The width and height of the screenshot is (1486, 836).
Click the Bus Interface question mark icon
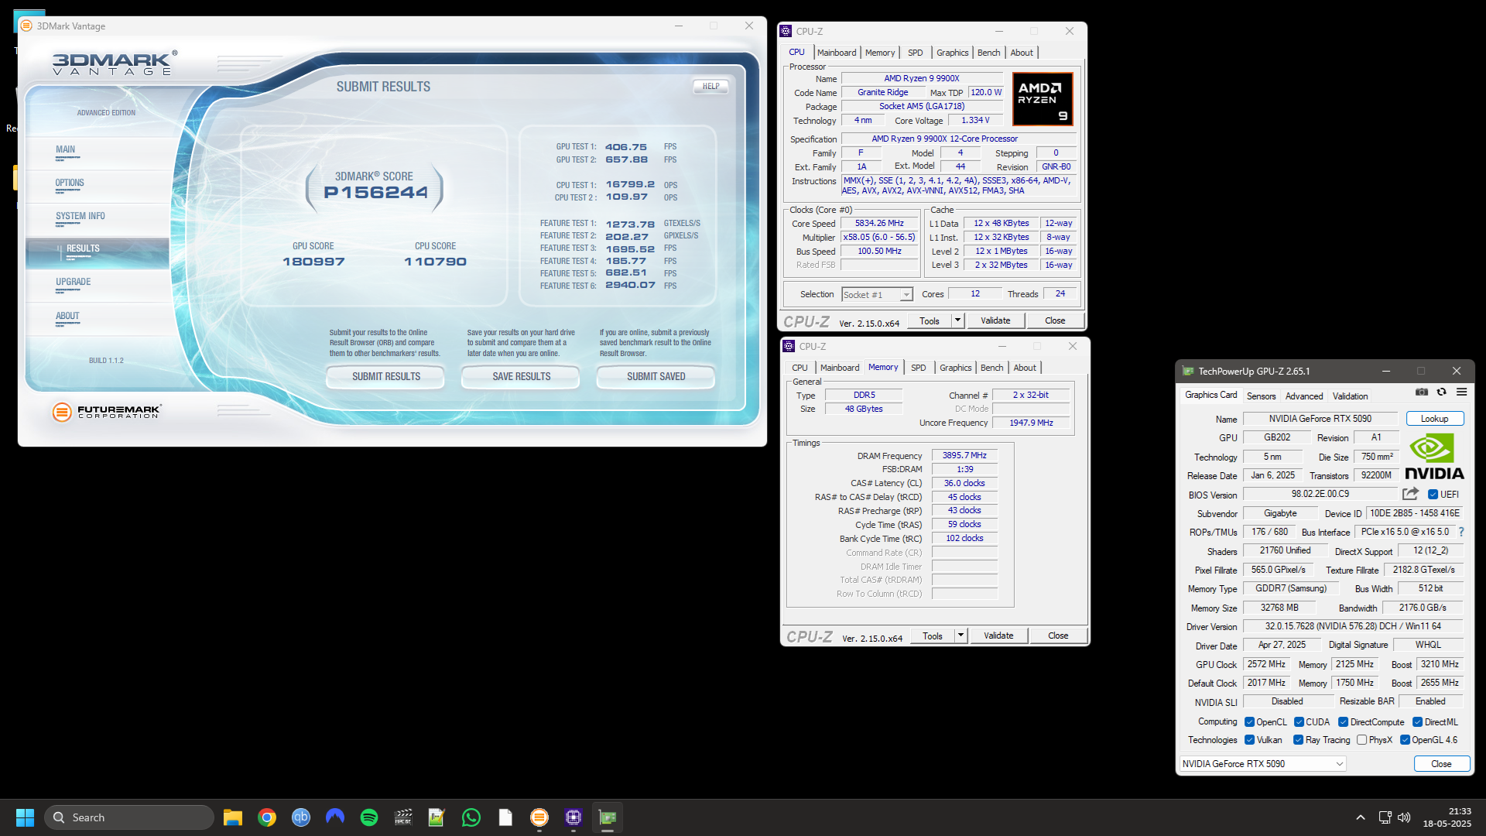tap(1461, 532)
